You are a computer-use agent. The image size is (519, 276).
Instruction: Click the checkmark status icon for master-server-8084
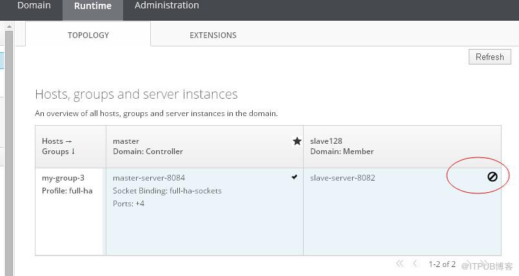pos(294,177)
